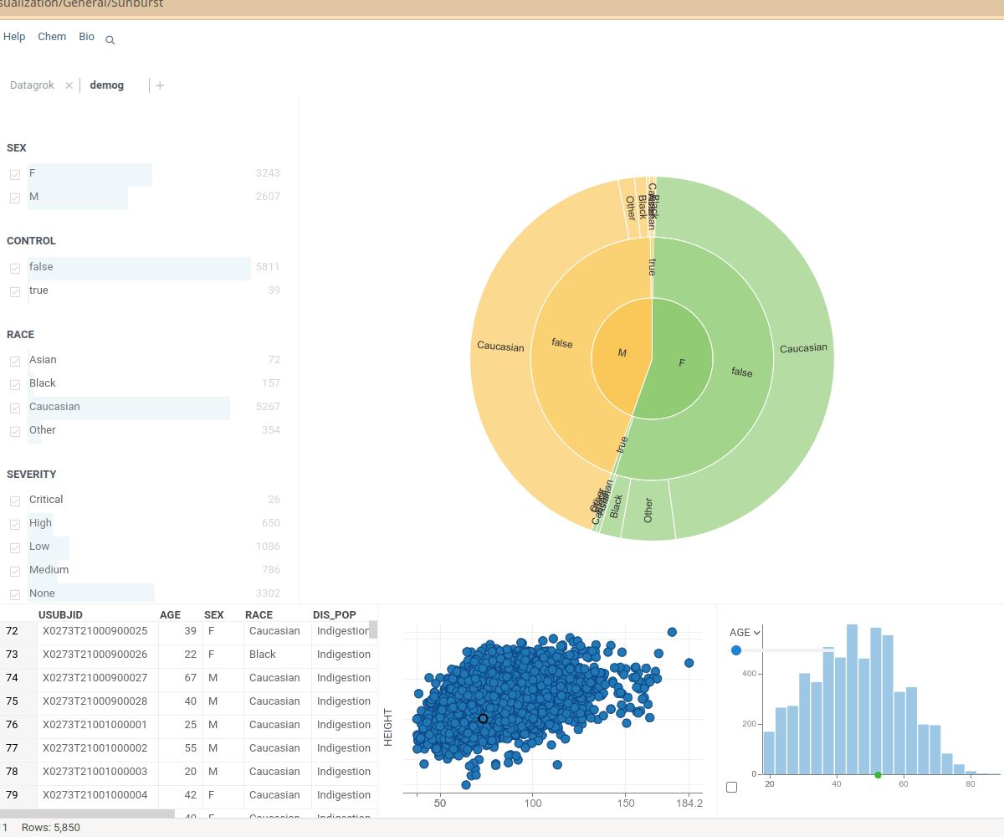Open the Bio menu

point(87,37)
